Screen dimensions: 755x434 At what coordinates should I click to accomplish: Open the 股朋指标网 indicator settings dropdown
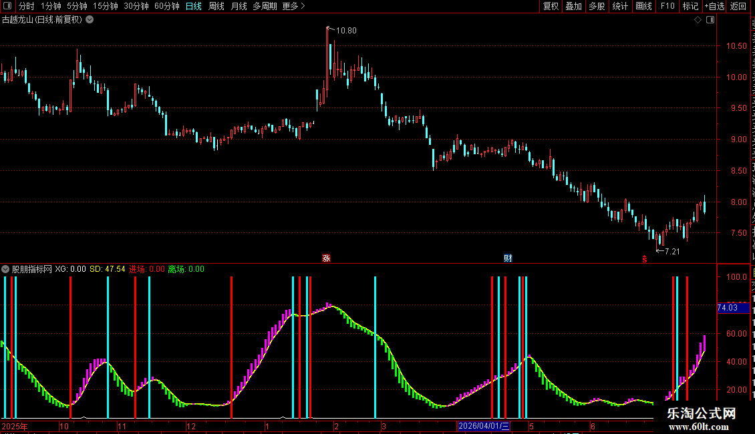pyautogui.click(x=5, y=269)
